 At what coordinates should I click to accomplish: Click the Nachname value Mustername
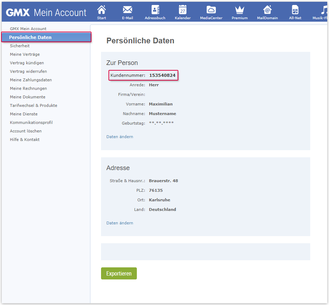162,114
